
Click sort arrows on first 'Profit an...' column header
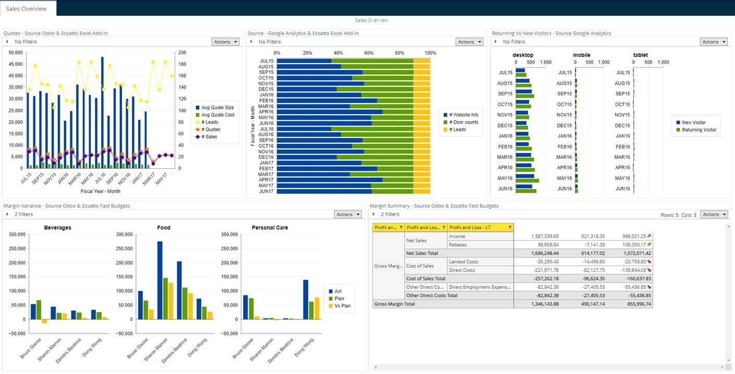pos(401,228)
